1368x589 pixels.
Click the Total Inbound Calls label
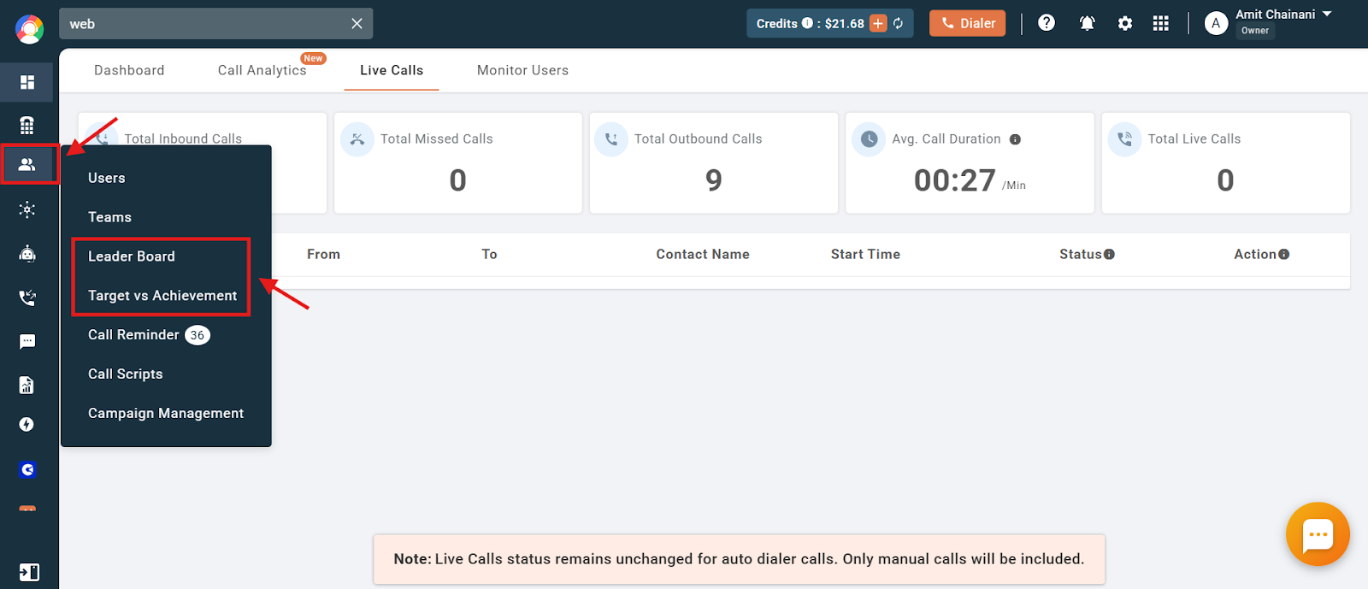point(183,138)
